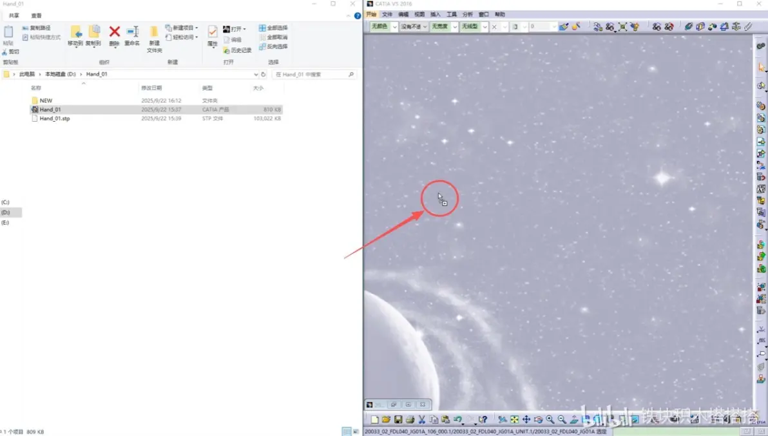768x436 pixels.
Task: Click the Rename (重命名) icon in Explorer
Action: [131, 35]
